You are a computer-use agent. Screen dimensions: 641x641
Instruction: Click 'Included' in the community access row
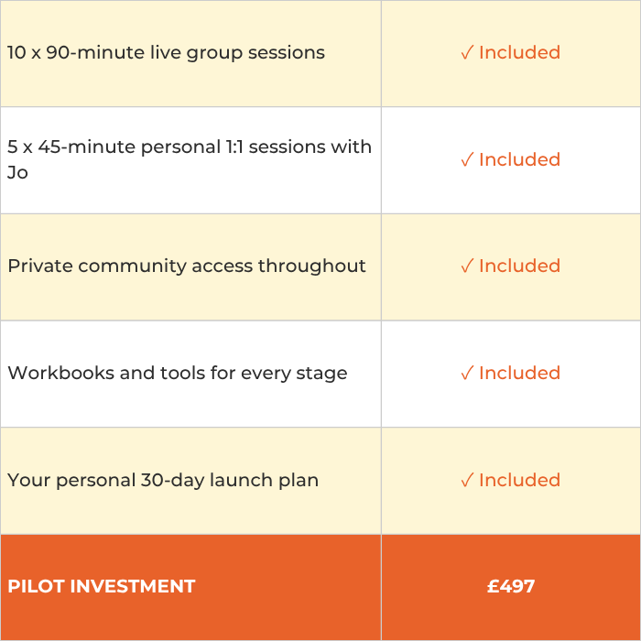click(x=519, y=266)
